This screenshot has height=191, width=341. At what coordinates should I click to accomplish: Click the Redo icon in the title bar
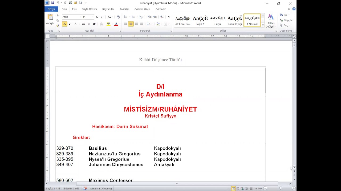65,3
